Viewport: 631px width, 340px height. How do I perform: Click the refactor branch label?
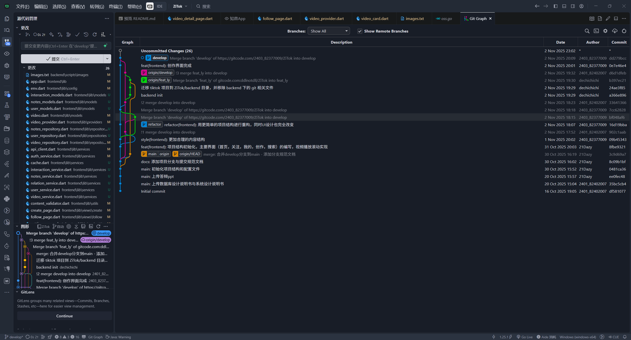[x=152, y=125]
